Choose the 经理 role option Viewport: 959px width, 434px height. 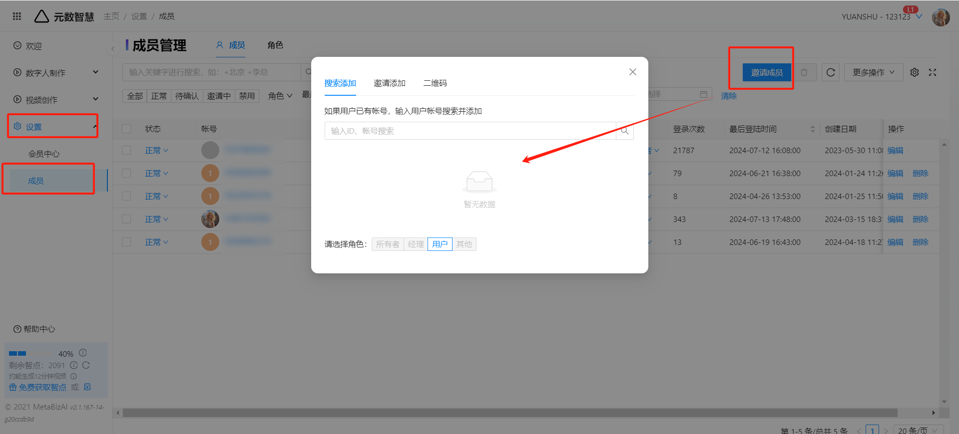(x=416, y=244)
